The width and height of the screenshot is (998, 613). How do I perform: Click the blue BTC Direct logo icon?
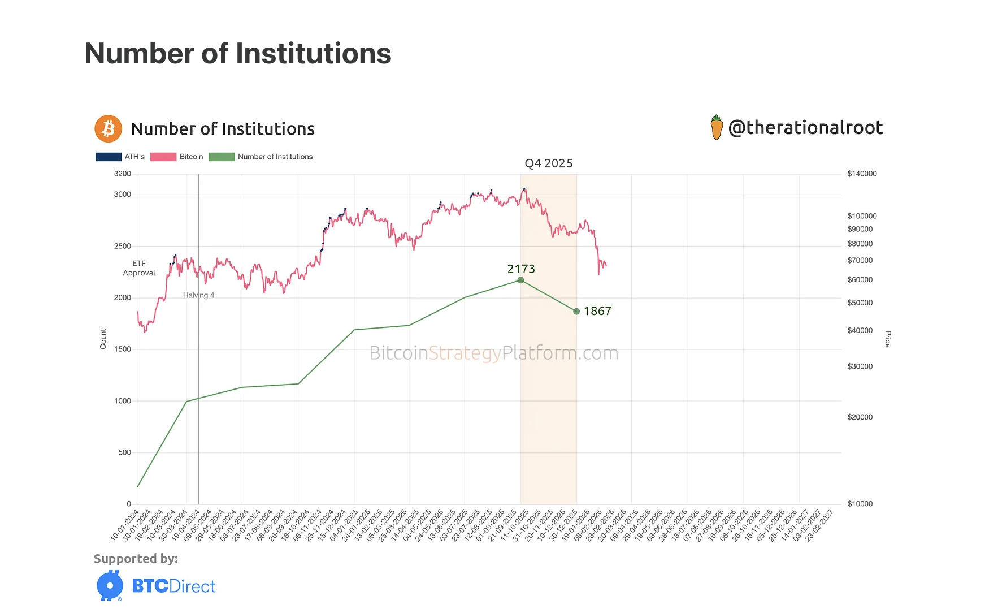(x=110, y=585)
